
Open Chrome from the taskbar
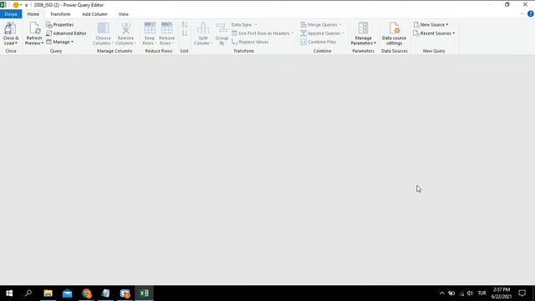(x=87, y=293)
